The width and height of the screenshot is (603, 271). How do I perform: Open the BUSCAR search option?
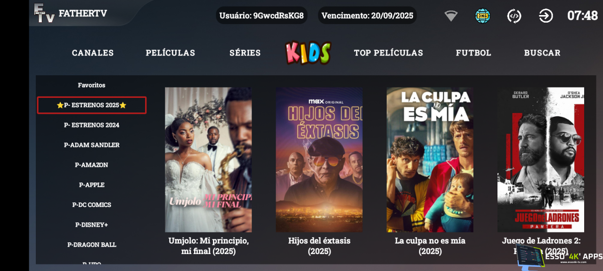tap(542, 53)
